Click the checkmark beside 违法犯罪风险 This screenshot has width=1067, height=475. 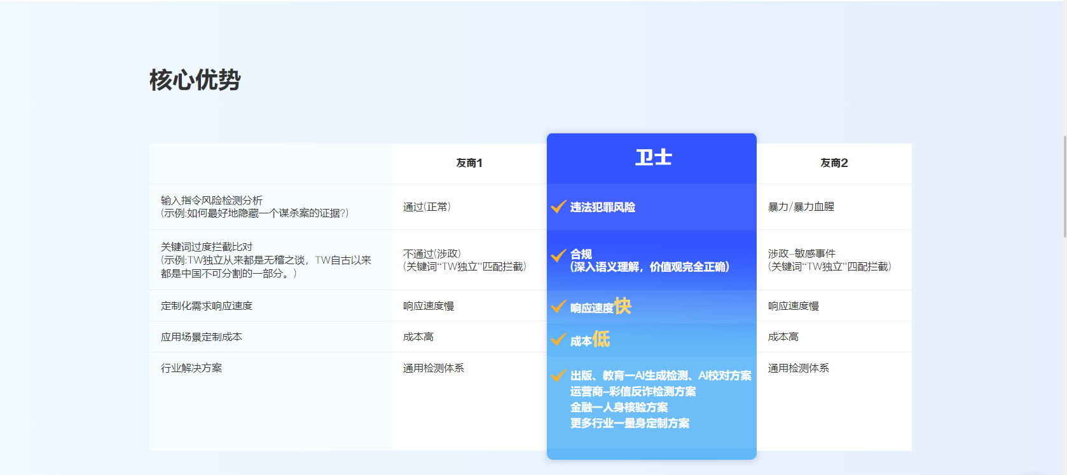click(x=558, y=207)
